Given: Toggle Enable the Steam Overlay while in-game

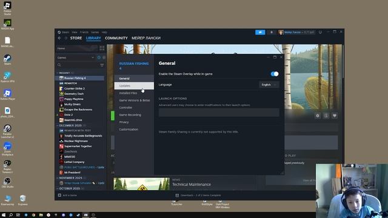Looking at the screenshot, I should click(x=275, y=74).
